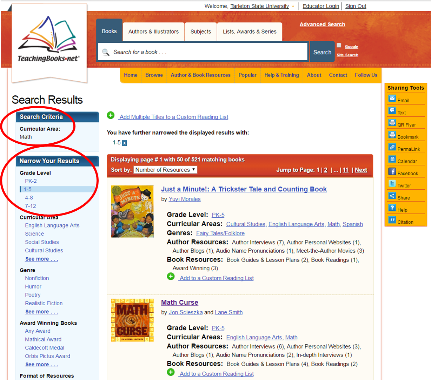Open the Subjects tab
Viewport: 431px width, 380px height.
point(201,32)
